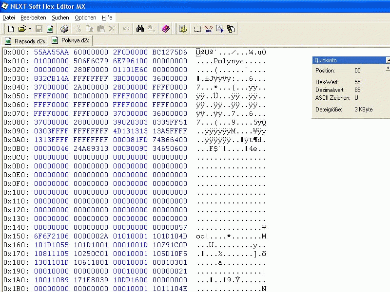Open the Suchen menu

coord(60,18)
